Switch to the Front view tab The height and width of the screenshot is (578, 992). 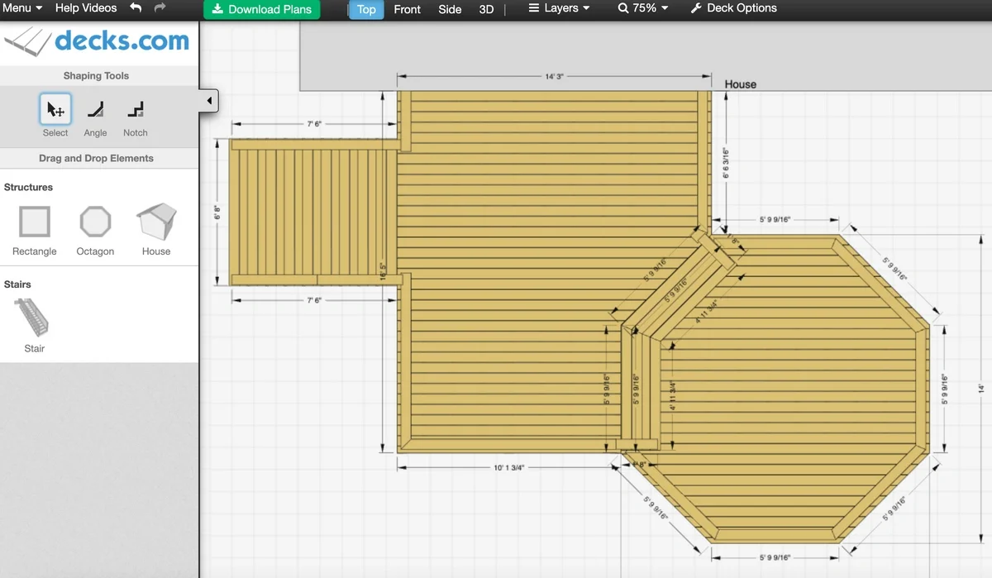[x=407, y=9]
